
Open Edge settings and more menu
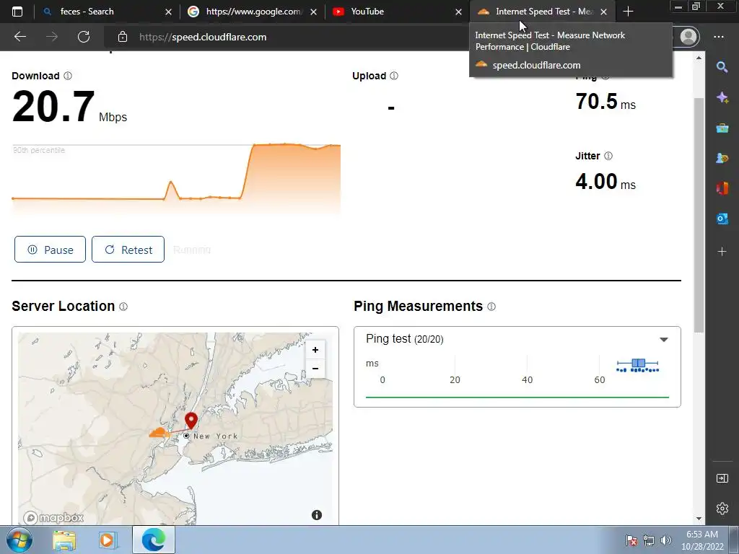pyautogui.click(x=719, y=37)
